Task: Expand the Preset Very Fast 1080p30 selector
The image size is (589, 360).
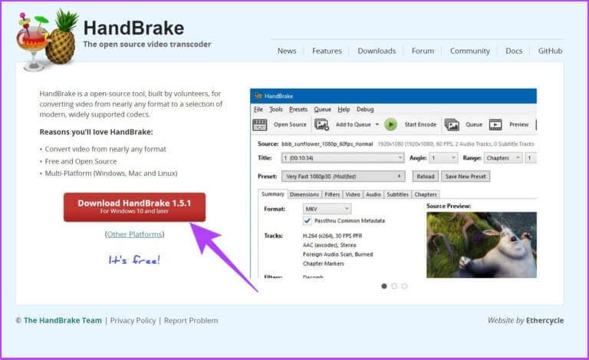Action: [343, 177]
